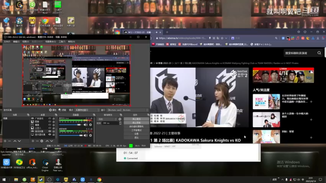Toggle visibility of 游戏采集 source

coord(49,131)
